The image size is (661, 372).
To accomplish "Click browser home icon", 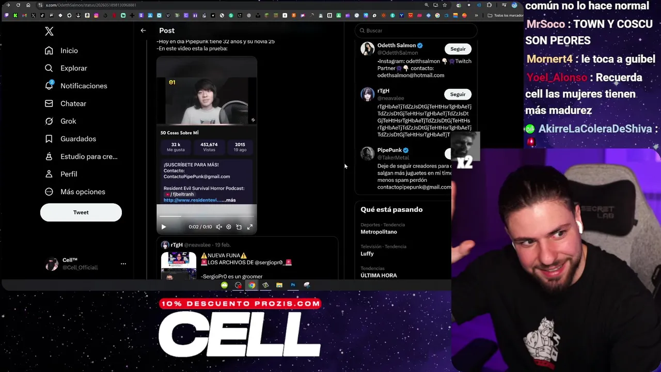I will (x=28, y=5).
